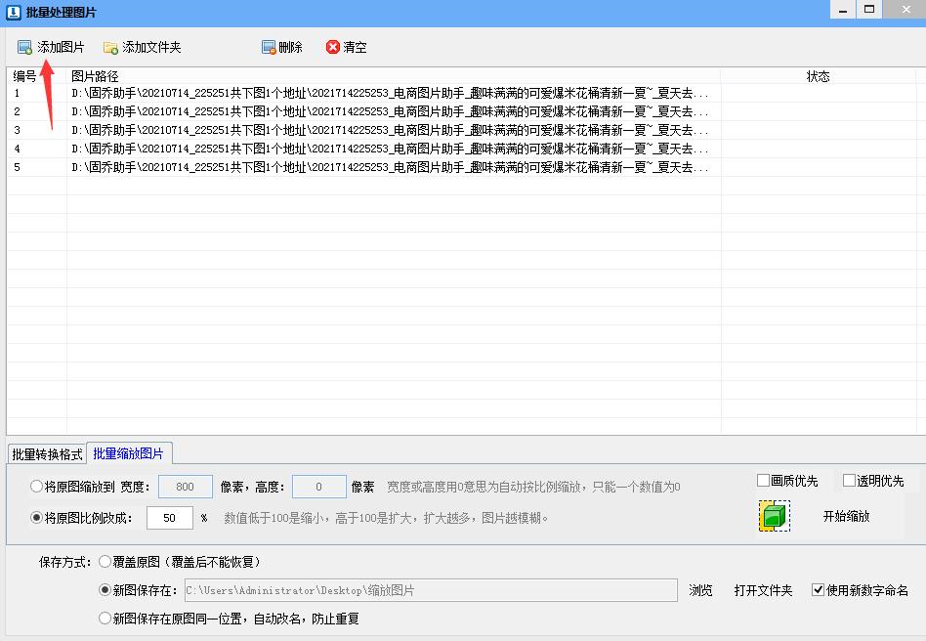Switch to the 批量转换格式 tab
This screenshot has height=641, width=926.
pyautogui.click(x=46, y=452)
